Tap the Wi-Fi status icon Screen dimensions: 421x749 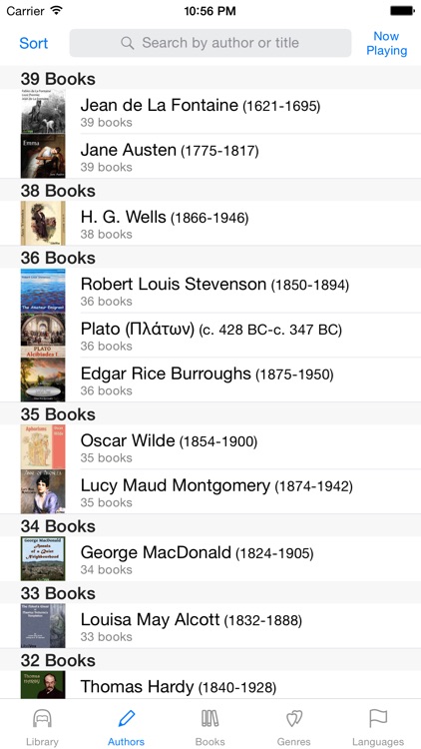(56, 10)
